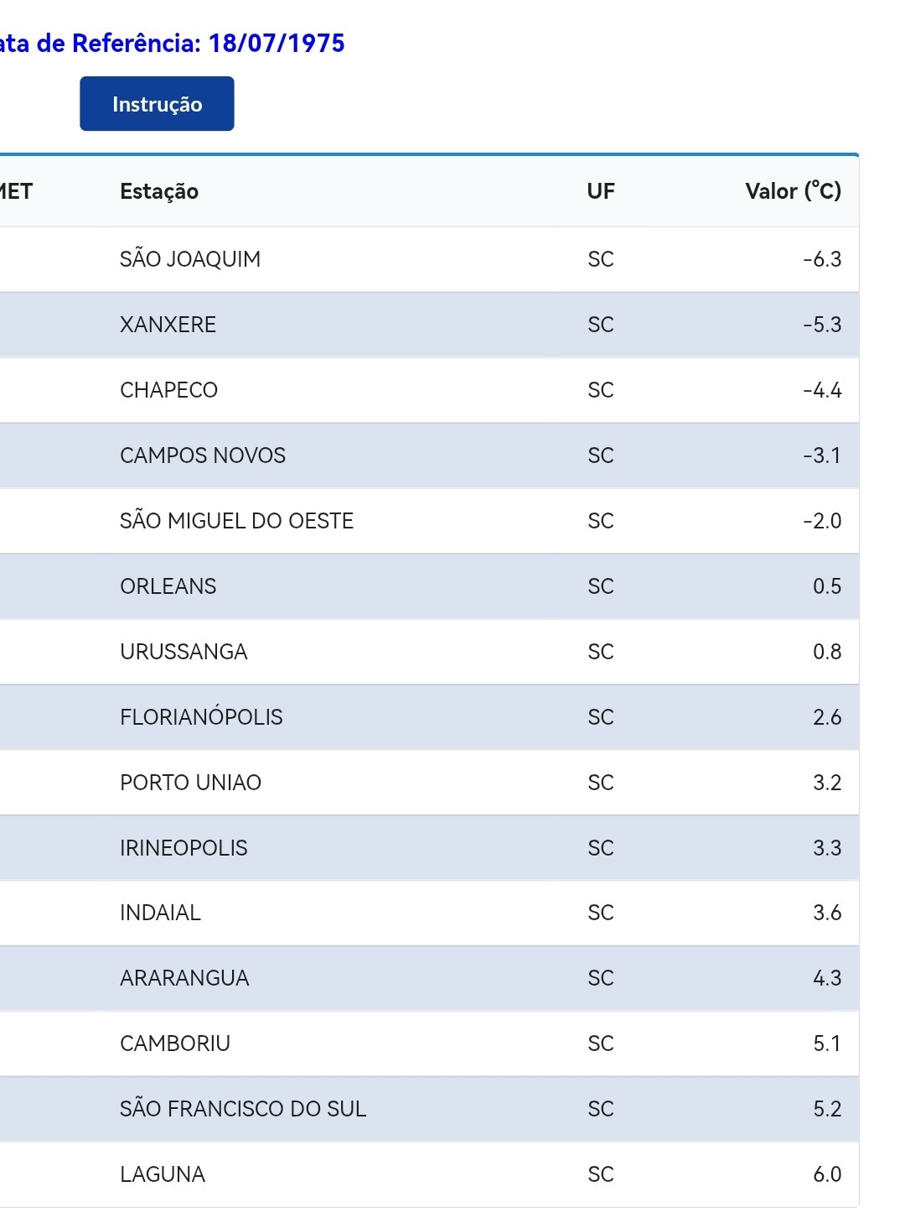Sort by the UF column header
Viewport: 905px width, 1223px height.
(x=601, y=191)
